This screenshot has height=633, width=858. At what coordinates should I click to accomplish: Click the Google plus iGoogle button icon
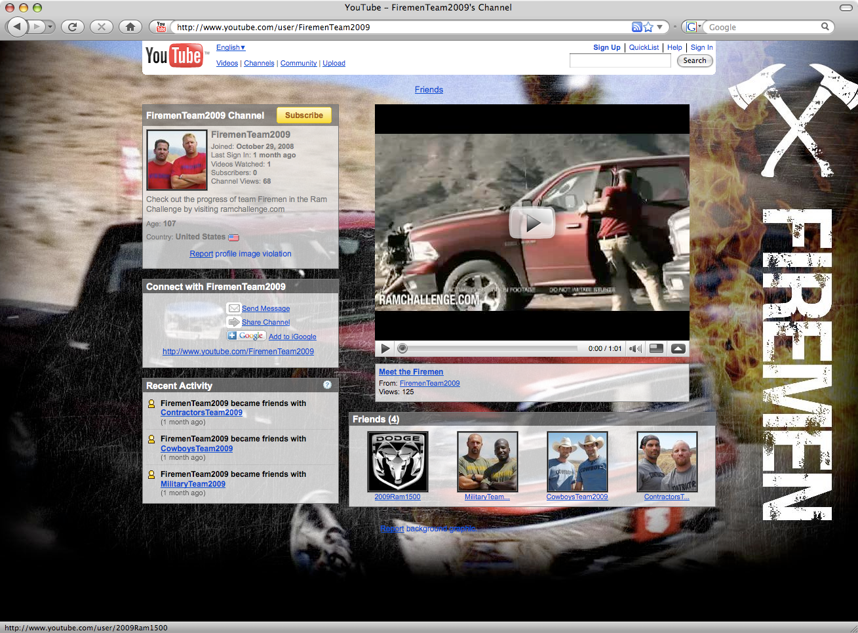[x=246, y=336]
